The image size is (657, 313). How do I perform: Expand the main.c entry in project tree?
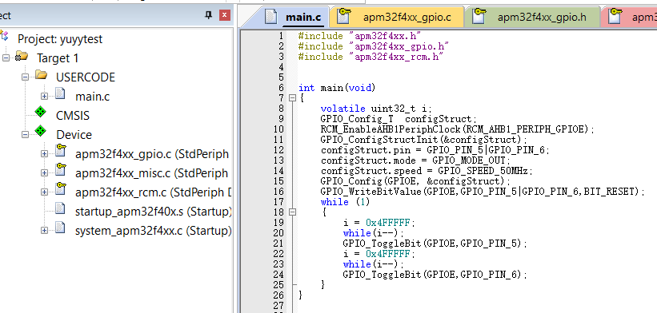pyautogui.click(x=45, y=96)
